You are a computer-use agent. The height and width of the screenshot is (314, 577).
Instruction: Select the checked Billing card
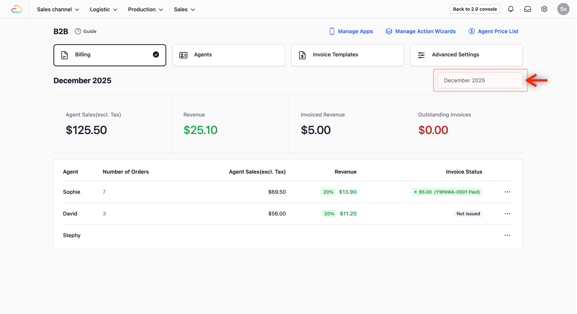tap(110, 55)
